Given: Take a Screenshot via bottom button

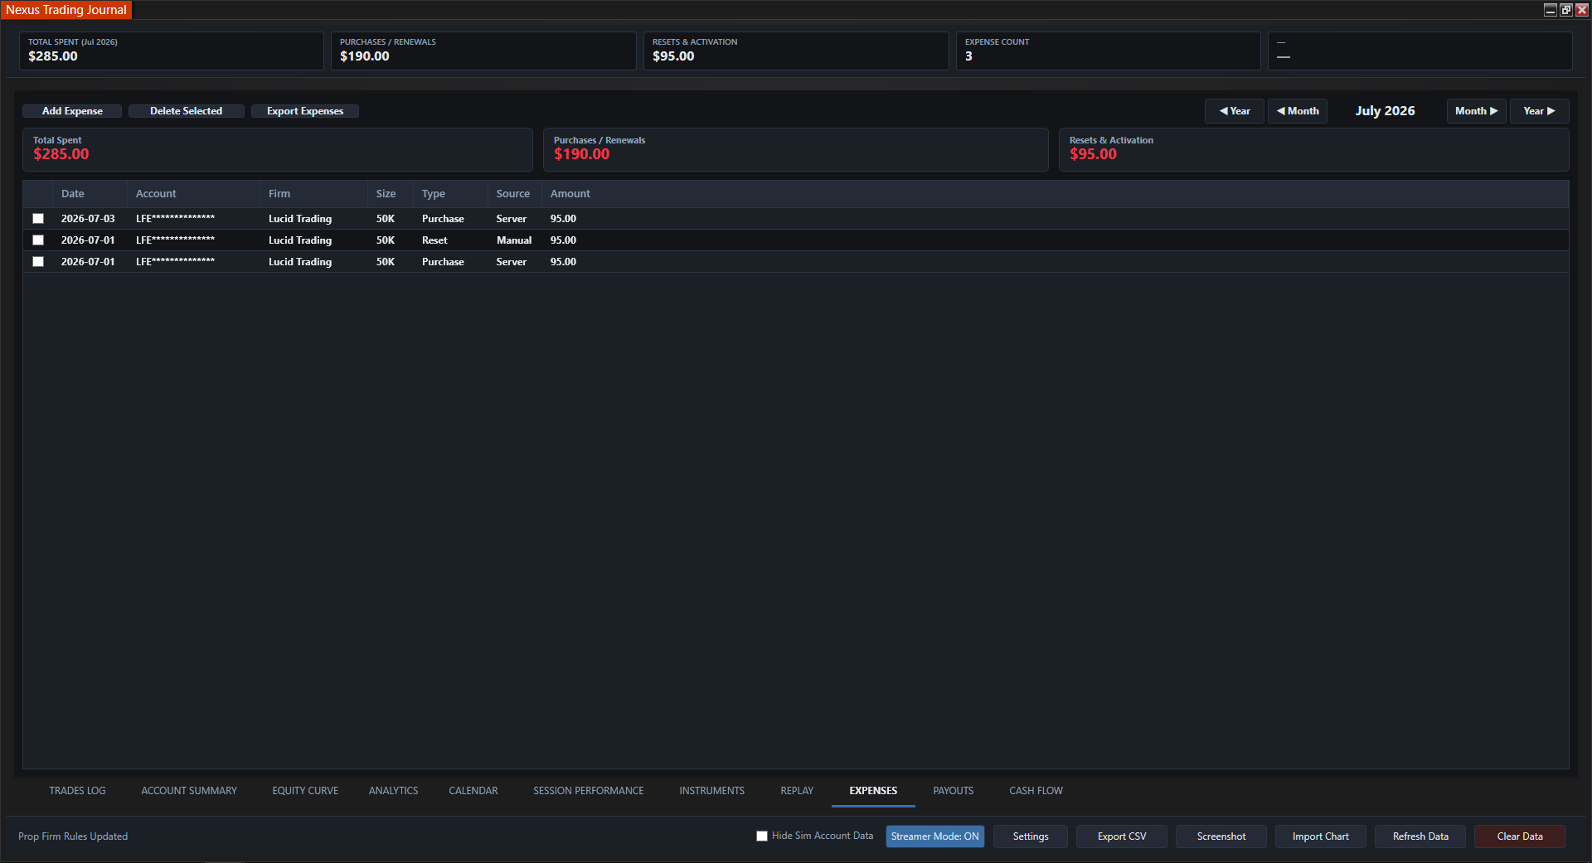Looking at the screenshot, I should point(1221,836).
